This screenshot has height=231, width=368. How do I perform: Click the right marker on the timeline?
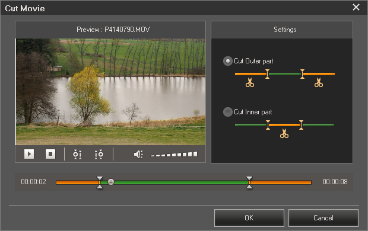(x=249, y=182)
